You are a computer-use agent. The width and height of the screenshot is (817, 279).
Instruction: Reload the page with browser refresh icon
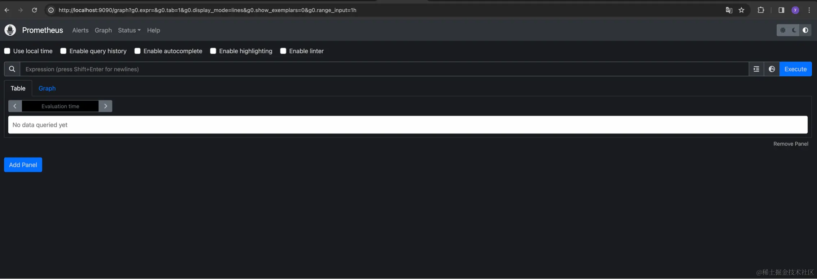34,10
